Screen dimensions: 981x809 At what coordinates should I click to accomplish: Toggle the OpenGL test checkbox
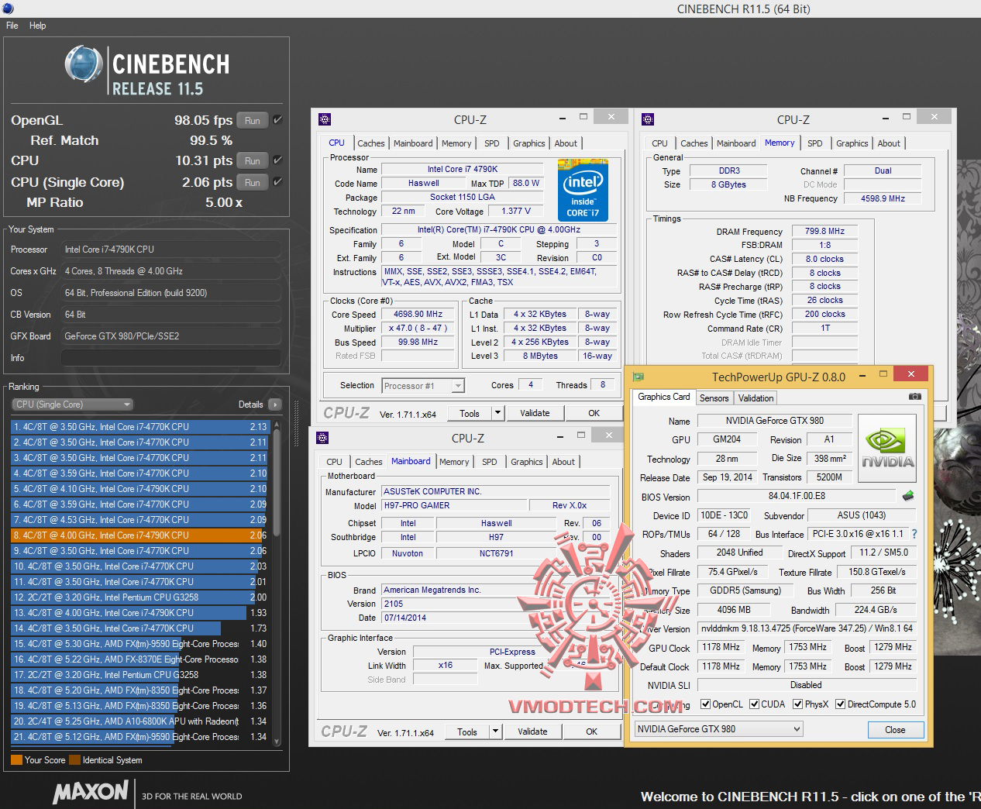[277, 120]
